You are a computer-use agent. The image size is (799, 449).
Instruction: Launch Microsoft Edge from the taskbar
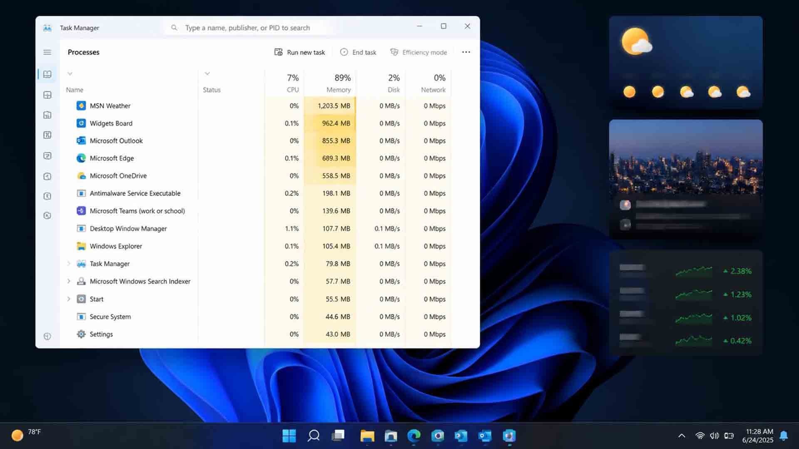414,436
